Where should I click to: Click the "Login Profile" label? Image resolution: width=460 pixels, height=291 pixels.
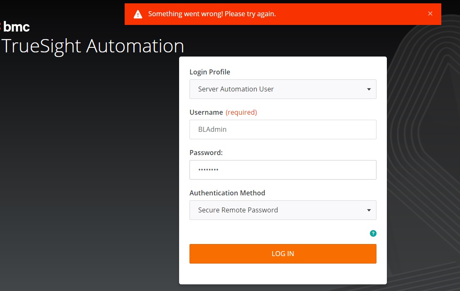pyautogui.click(x=210, y=72)
